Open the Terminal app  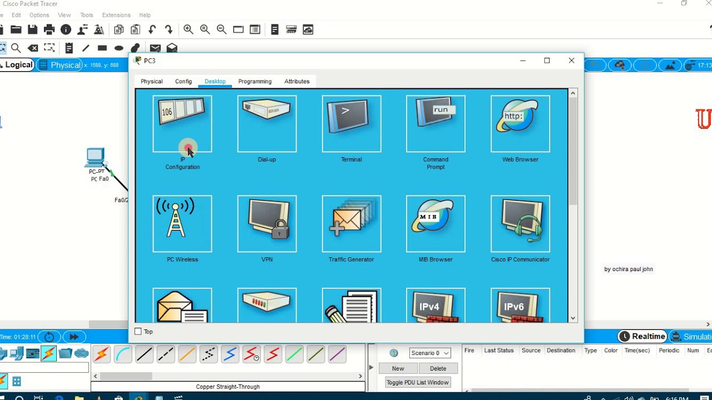tap(352, 124)
